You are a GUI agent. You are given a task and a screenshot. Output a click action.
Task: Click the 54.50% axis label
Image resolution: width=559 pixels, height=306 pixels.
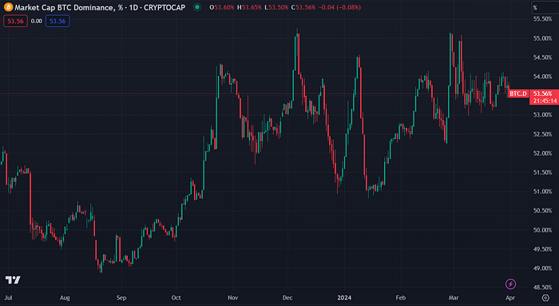(542, 58)
